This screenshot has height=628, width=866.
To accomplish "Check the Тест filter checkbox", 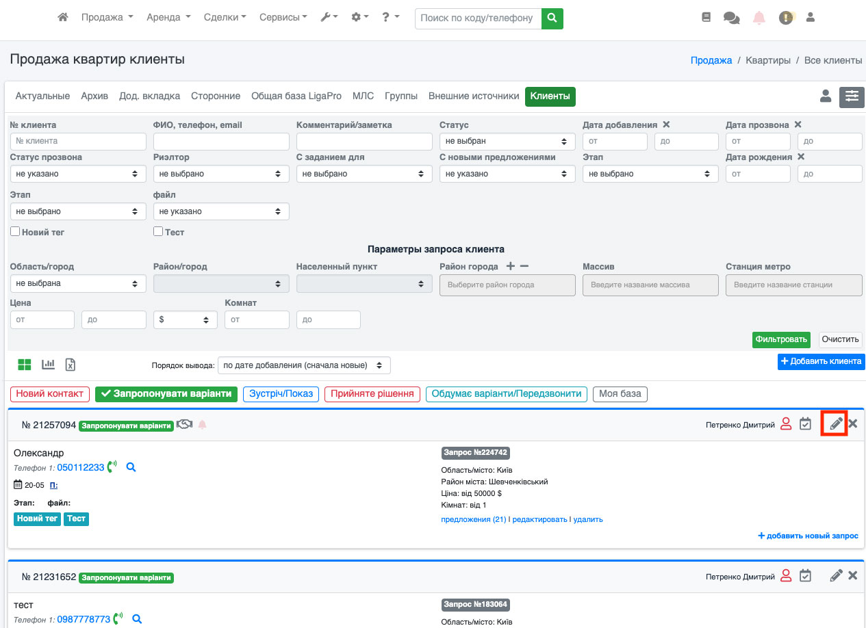I will 158,232.
